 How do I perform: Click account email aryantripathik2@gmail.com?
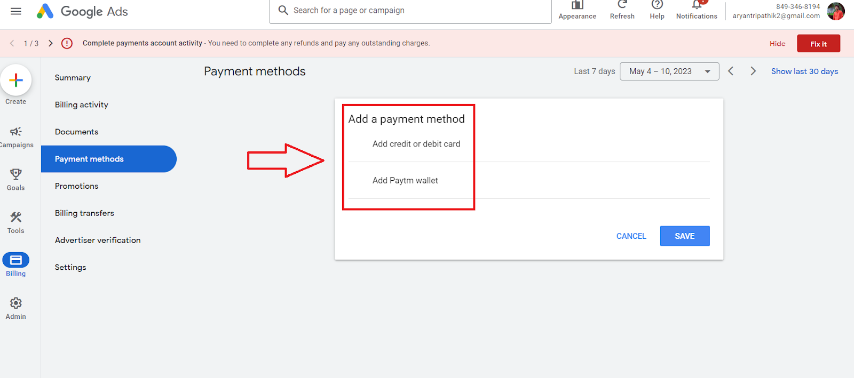pyautogui.click(x=776, y=16)
